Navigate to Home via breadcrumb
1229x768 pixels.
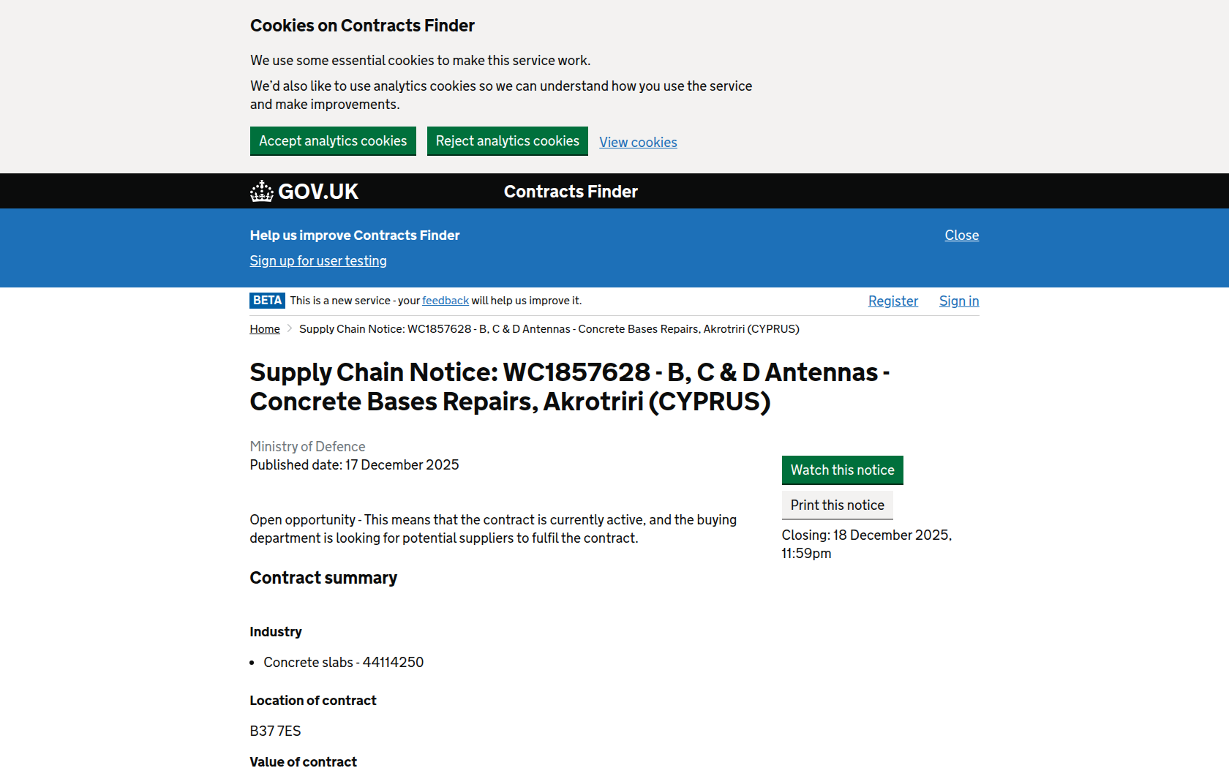(265, 329)
